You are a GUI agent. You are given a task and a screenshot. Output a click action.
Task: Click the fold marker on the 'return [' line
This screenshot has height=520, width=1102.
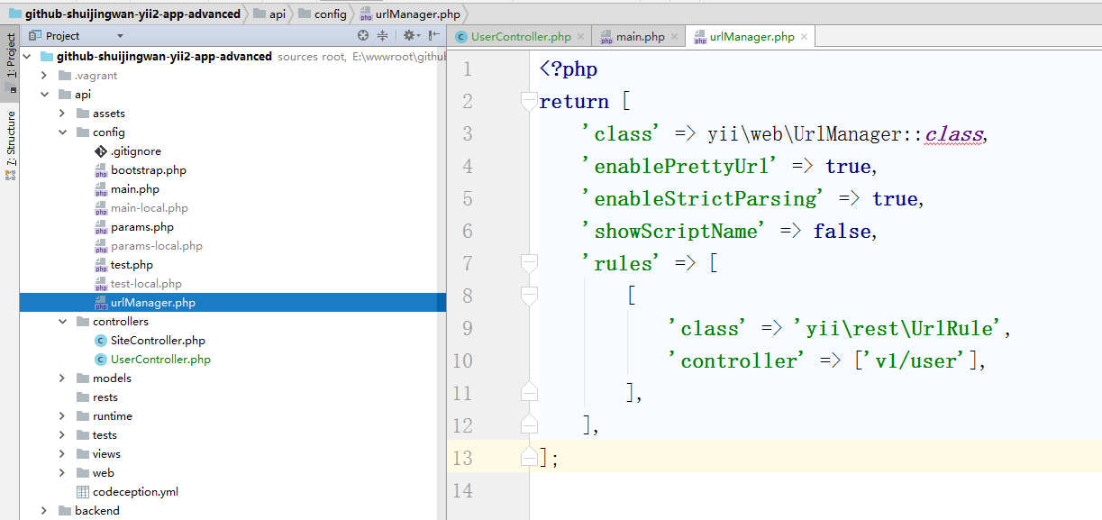pos(529,101)
